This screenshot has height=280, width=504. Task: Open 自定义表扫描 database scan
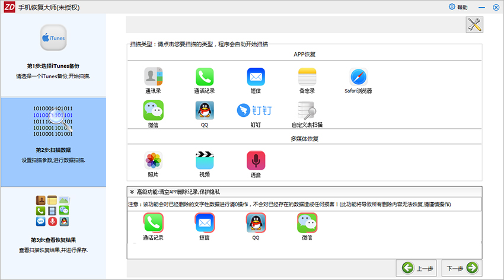point(307,110)
